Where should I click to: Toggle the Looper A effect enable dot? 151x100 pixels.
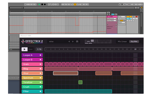click(40, 55)
